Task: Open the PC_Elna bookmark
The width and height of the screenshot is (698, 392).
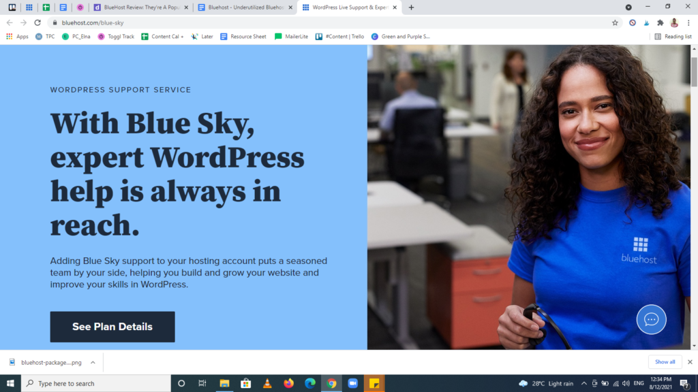Action: click(76, 37)
